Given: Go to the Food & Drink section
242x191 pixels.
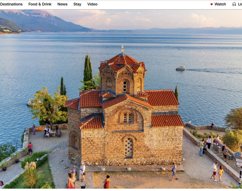Looking at the screenshot, I should point(40,4).
